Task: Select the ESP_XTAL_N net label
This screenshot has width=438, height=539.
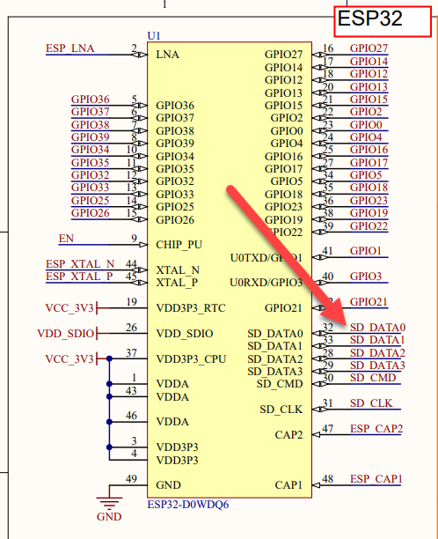Action: tap(80, 264)
